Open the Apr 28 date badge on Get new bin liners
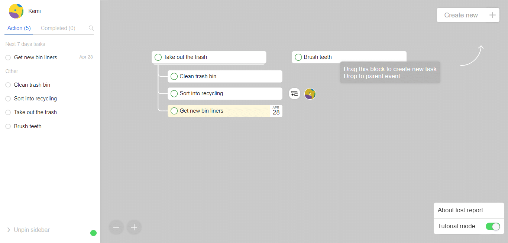508x243 pixels. coord(276,111)
